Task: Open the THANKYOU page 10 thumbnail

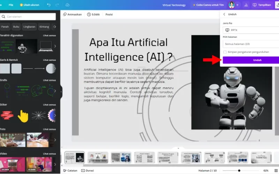Action: (261, 158)
